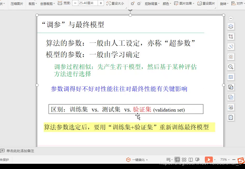Click Reset Size (重设大小)
Viewport: 245px width, 169px height.
[x=115, y=4]
